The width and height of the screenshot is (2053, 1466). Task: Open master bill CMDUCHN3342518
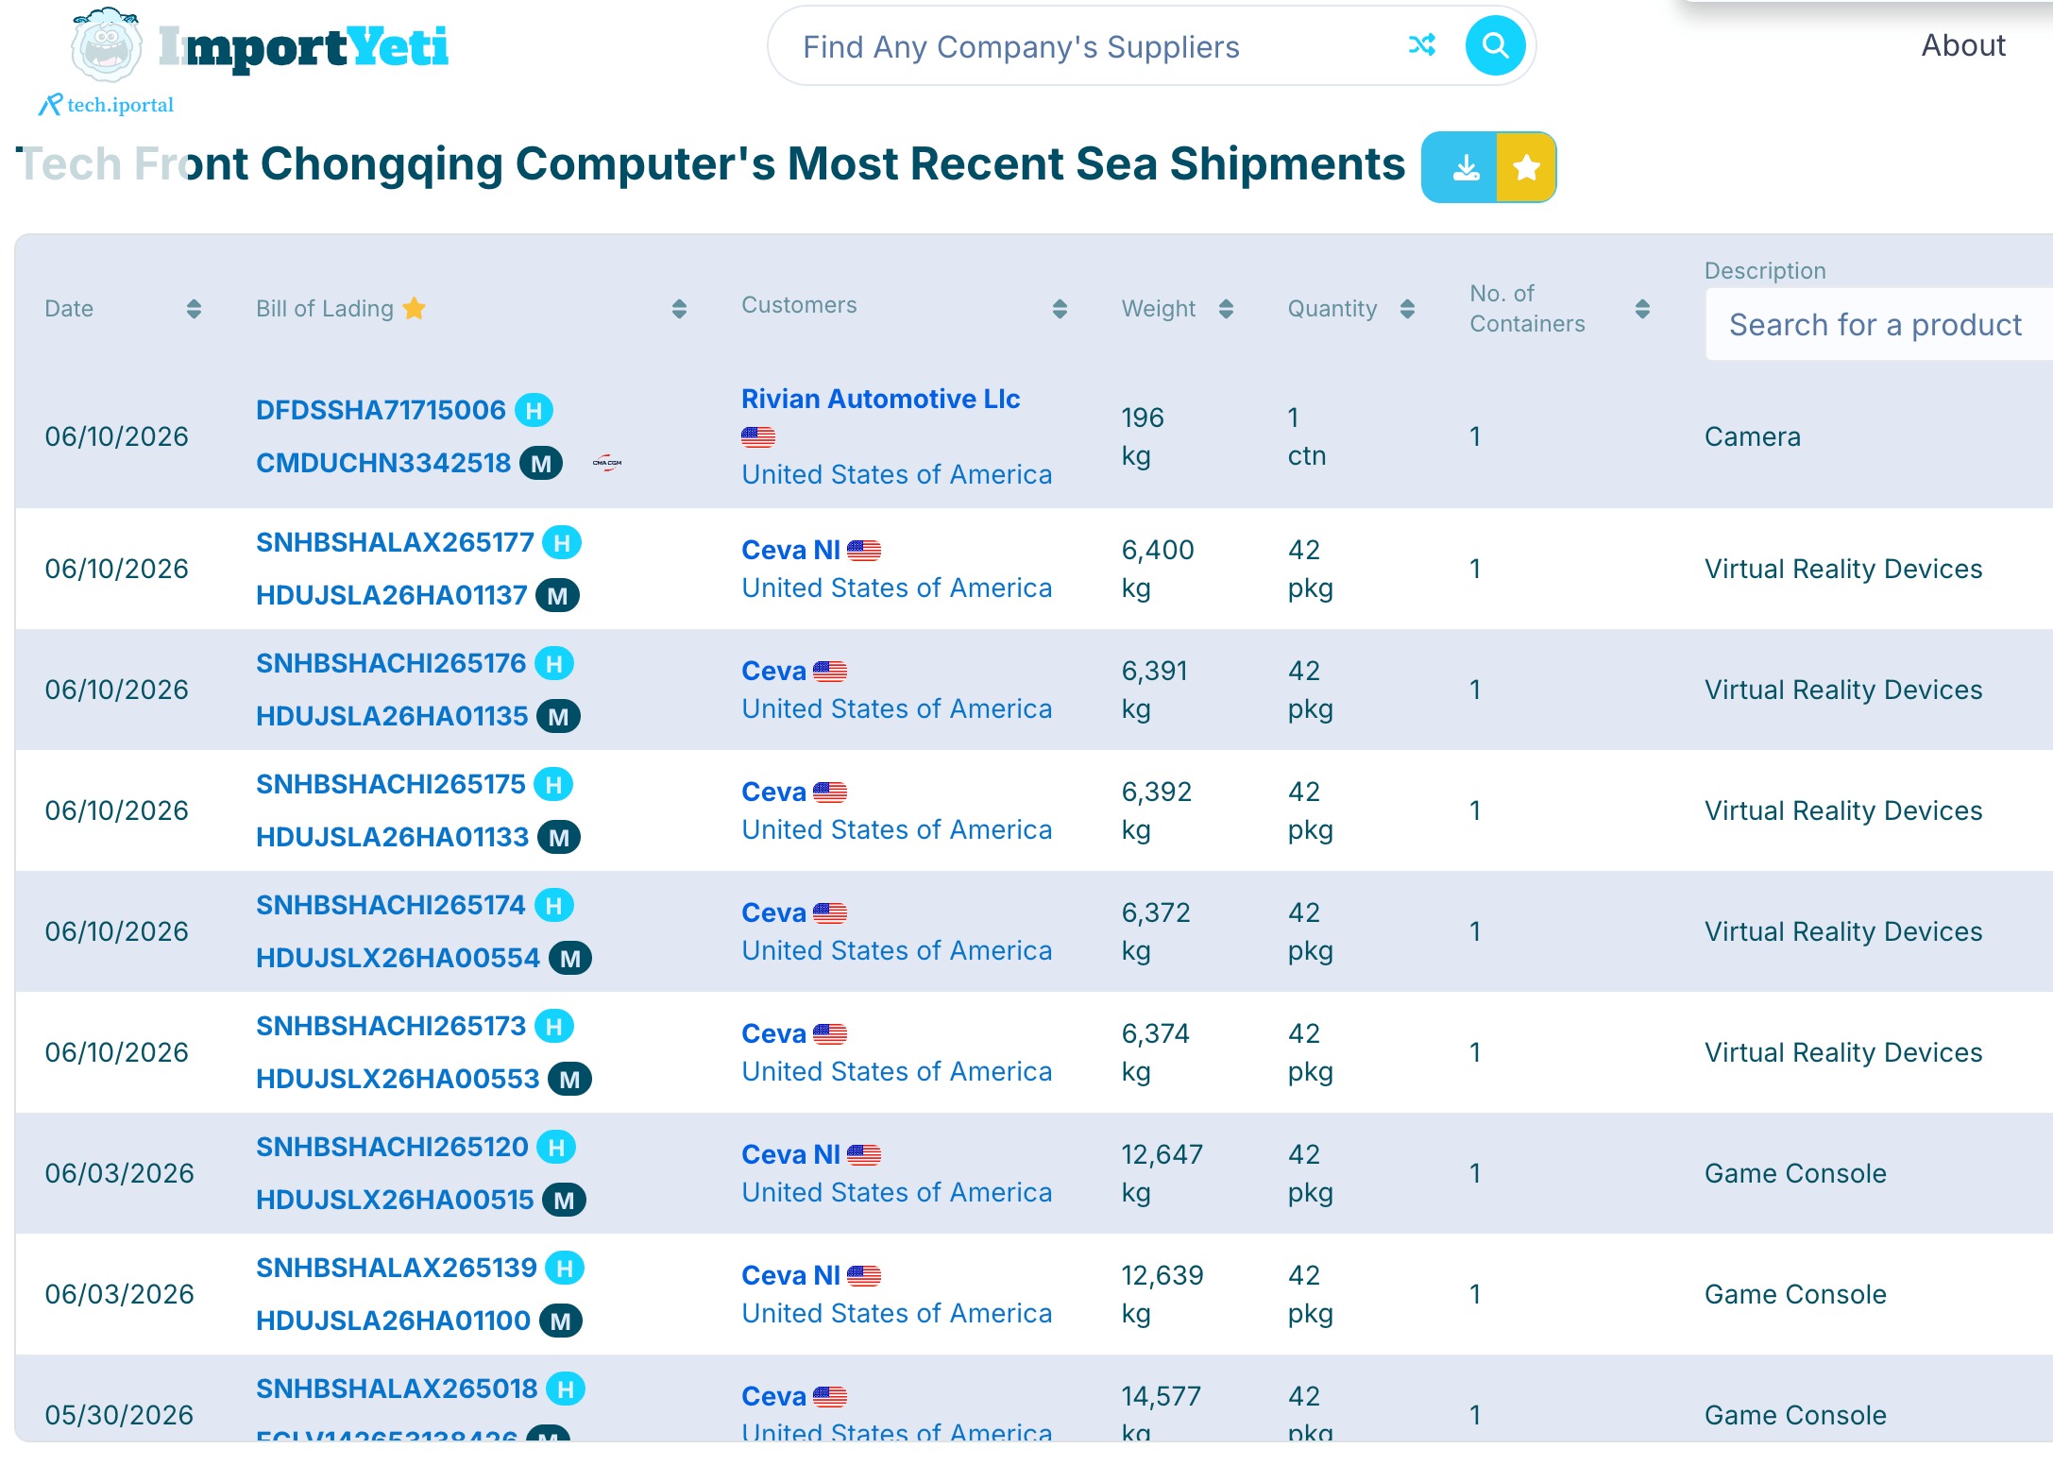pyautogui.click(x=383, y=463)
